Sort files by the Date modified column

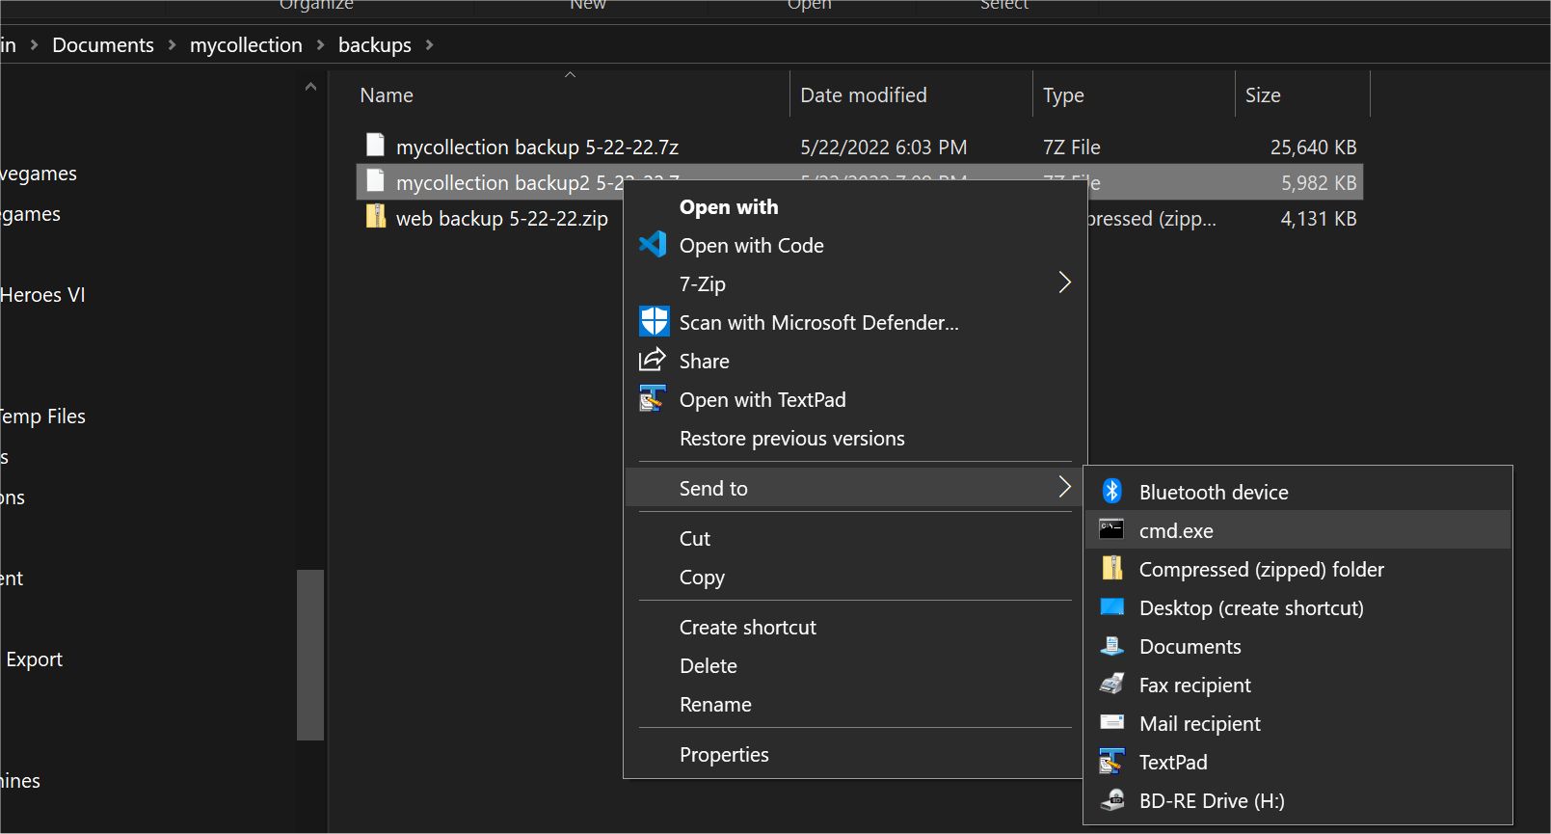(863, 95)
